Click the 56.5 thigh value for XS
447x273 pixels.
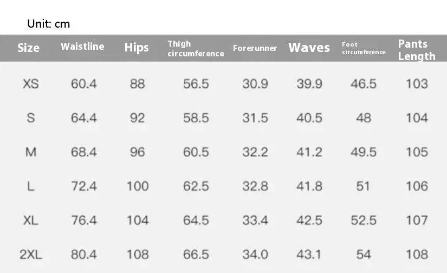pos(196,84)
